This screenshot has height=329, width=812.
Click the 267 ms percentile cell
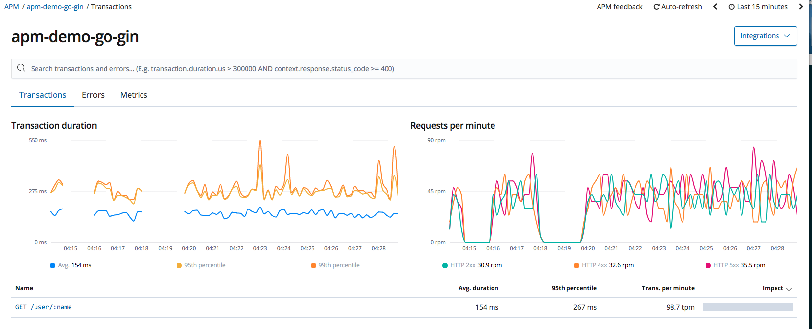585,307
